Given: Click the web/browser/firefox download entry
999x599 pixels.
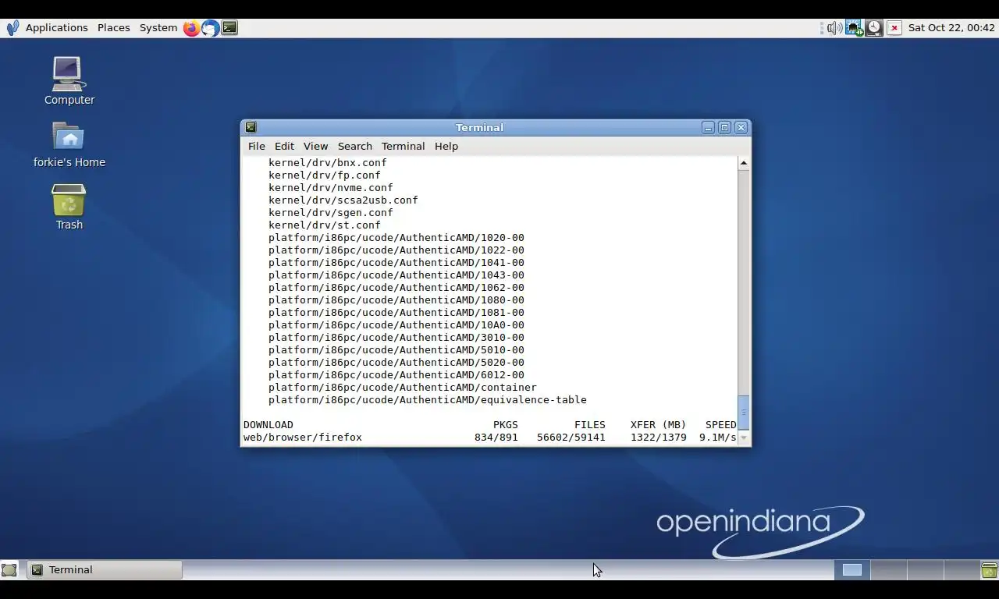Looking at the screenshot, I should click(x=303, y=438).
